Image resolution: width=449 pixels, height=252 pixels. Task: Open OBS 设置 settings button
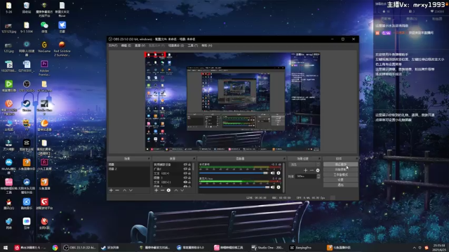[340, 180]
